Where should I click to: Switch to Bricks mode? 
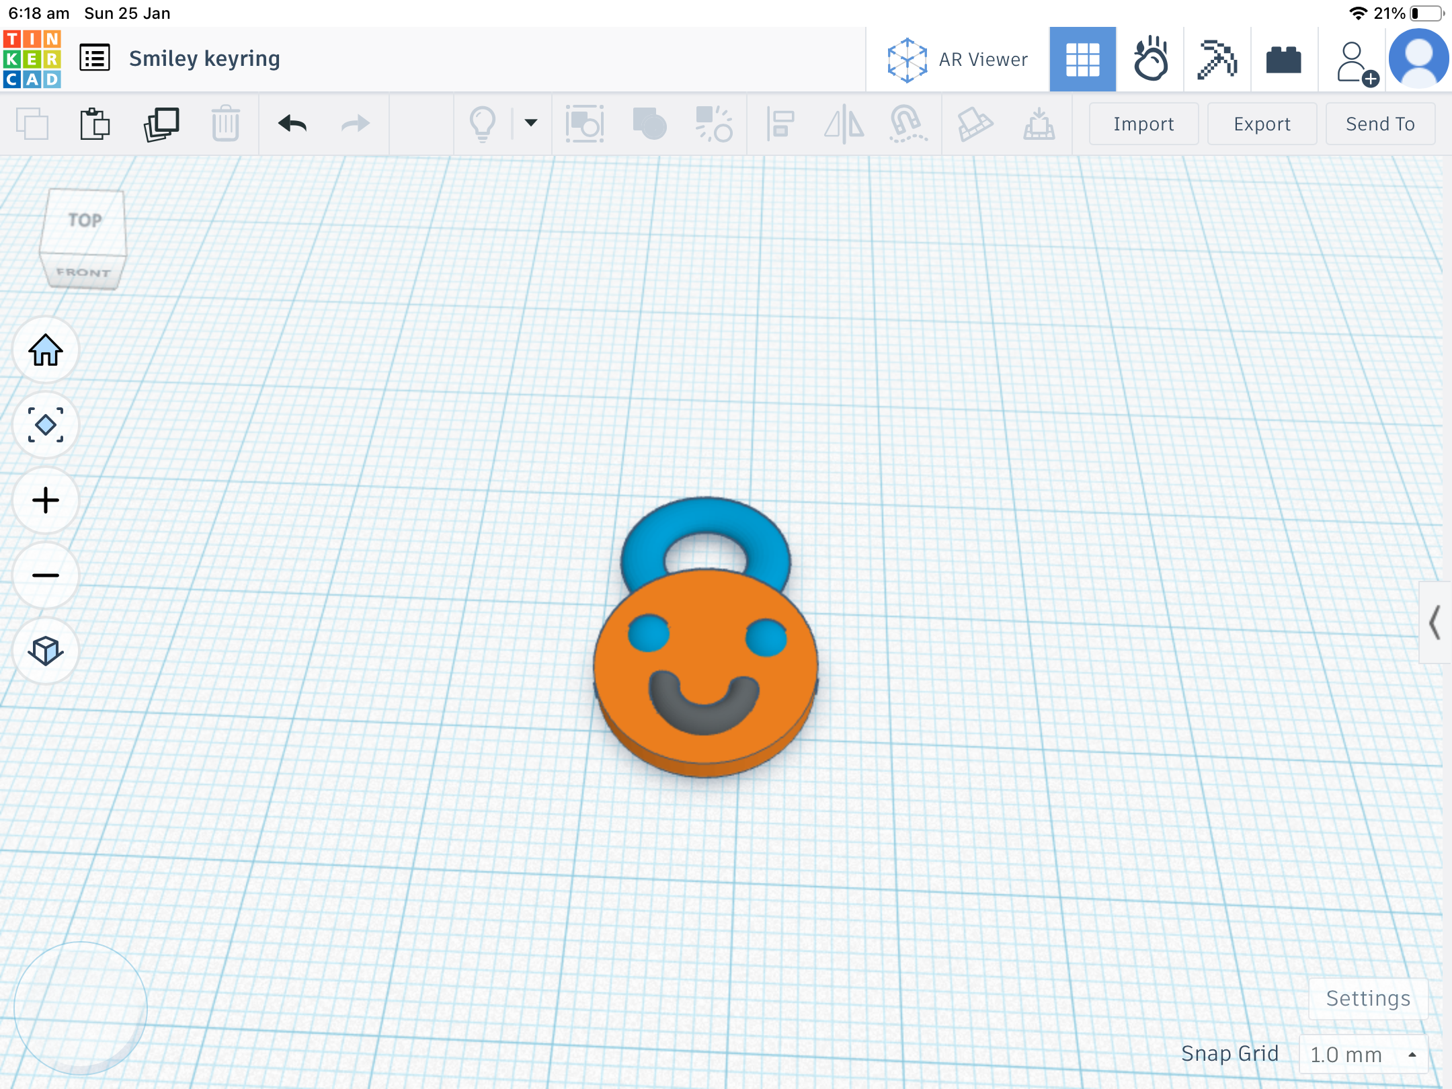click(x=1283, y=60)
